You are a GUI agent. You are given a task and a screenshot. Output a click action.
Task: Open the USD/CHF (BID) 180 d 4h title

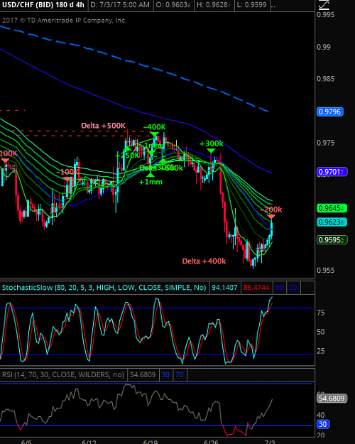[x=42, y=5]
